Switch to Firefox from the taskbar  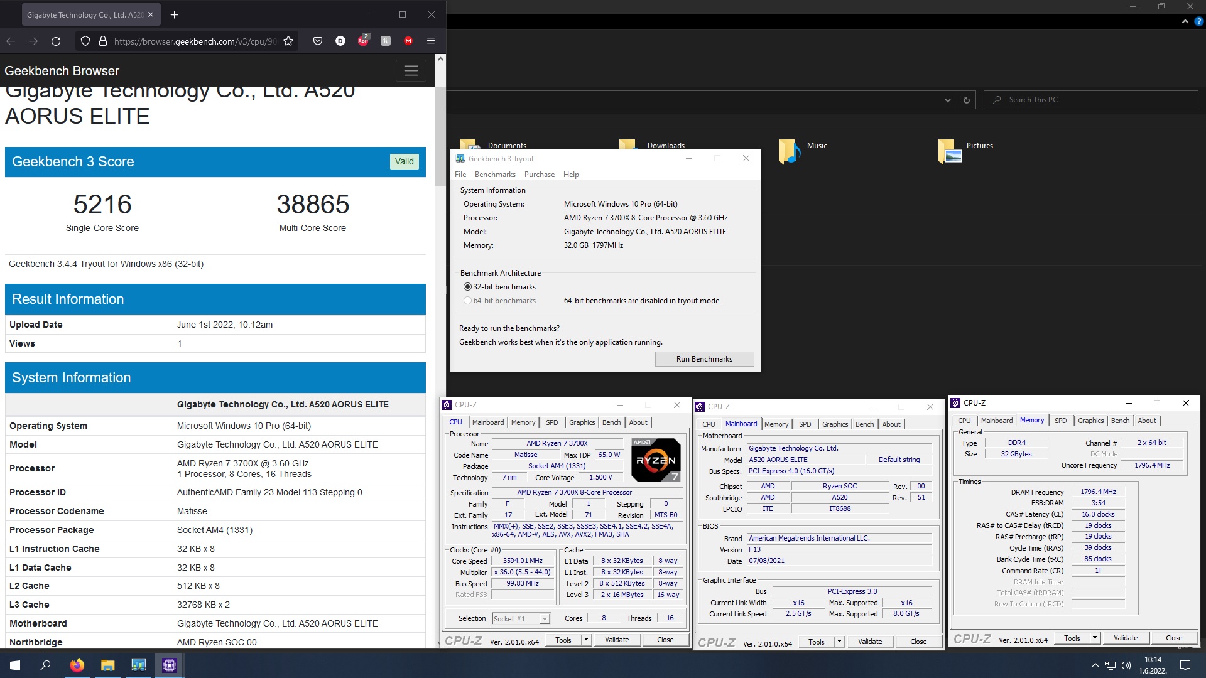point(77,665)
